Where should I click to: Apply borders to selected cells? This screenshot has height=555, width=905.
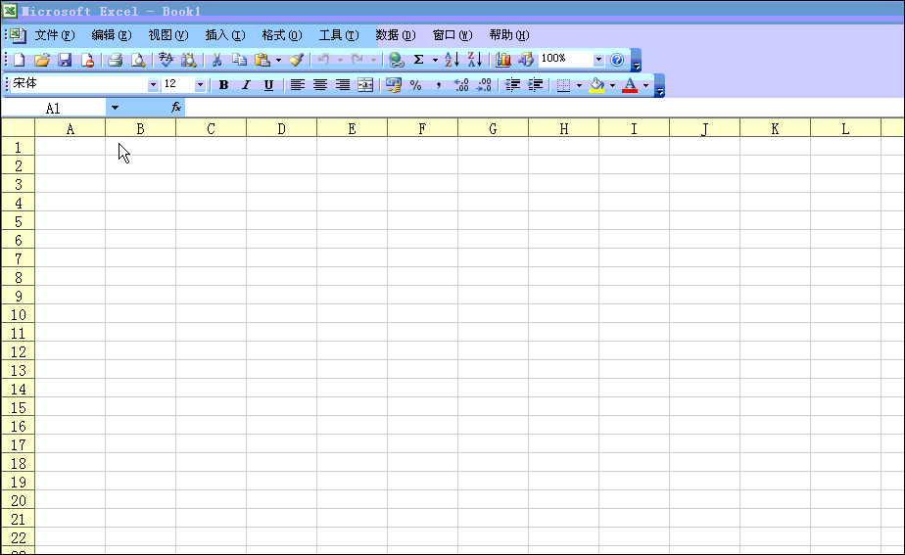click(x=563, y=85)
